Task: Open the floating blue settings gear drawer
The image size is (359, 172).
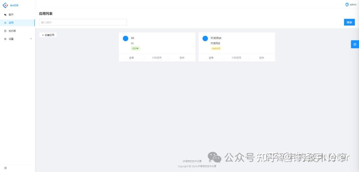Action: coord(355,44)
